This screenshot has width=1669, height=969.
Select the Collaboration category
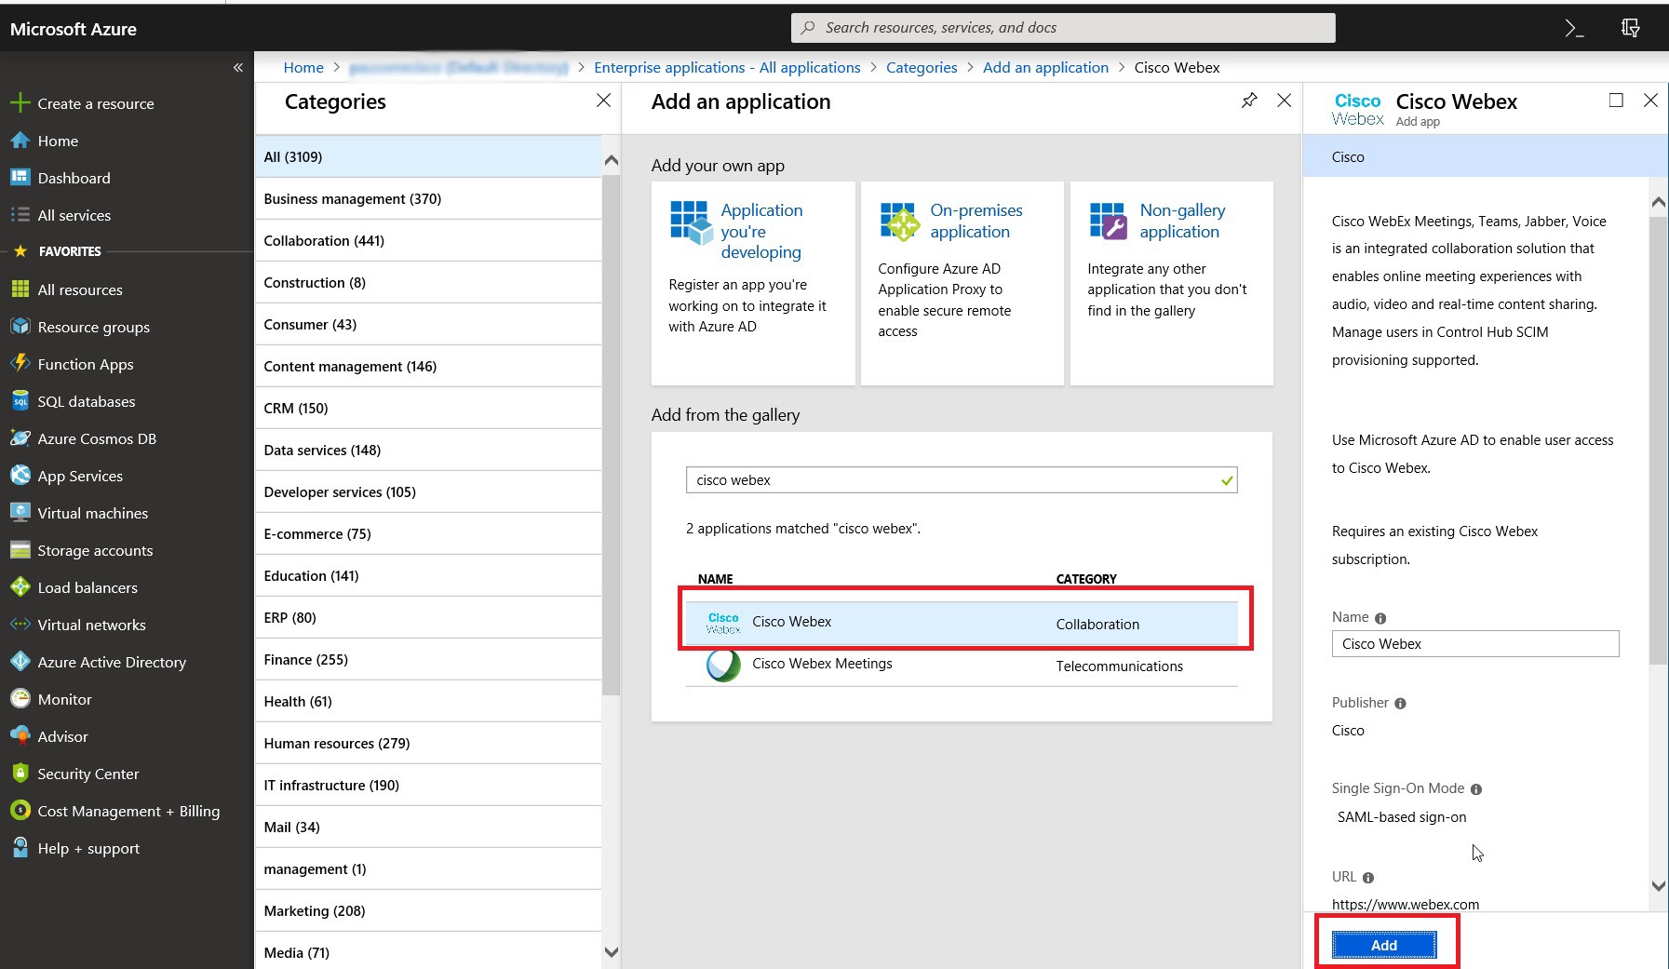click(323, 240)
